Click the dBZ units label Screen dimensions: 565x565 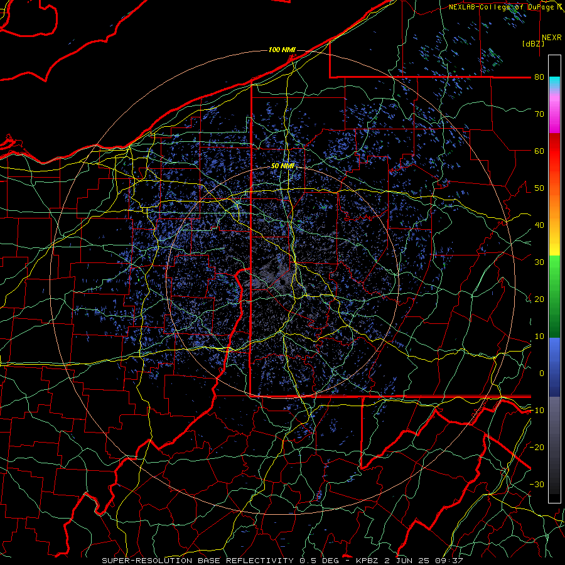coord(533,43)
